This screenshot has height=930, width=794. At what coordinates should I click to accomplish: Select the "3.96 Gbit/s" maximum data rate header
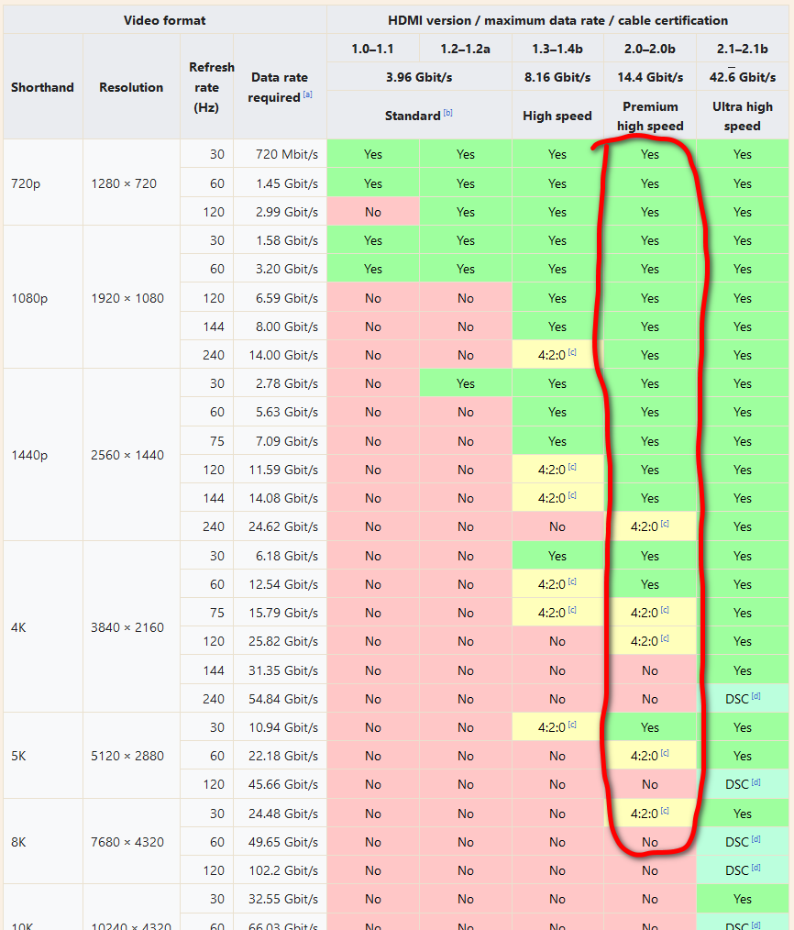419,77
